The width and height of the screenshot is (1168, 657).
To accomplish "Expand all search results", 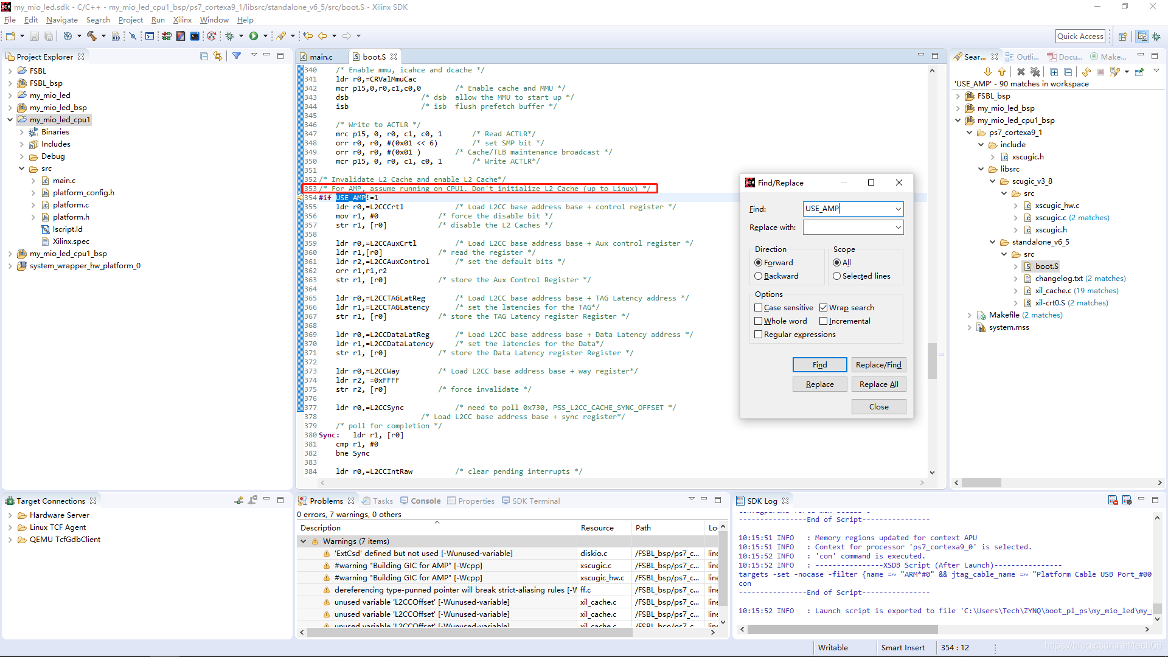I will 1054,72.
